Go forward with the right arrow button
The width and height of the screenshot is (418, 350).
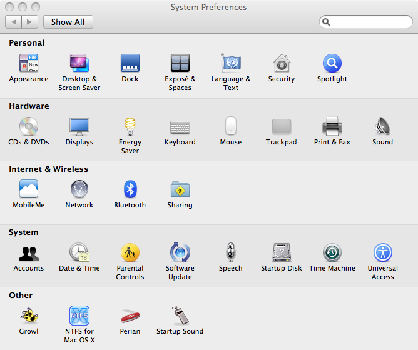[29, 22]
